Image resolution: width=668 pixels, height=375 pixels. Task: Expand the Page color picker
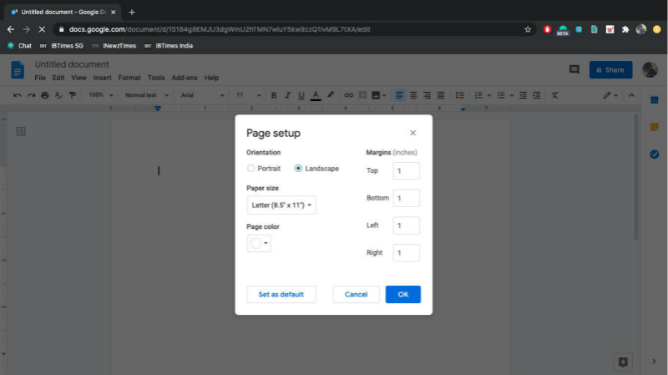pos(259,243)
